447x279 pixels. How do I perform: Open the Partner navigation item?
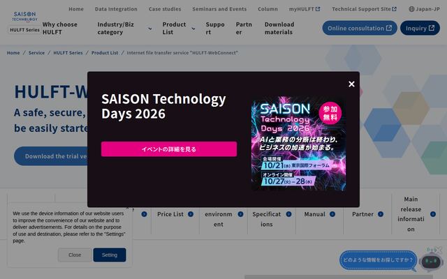(244, 28)
